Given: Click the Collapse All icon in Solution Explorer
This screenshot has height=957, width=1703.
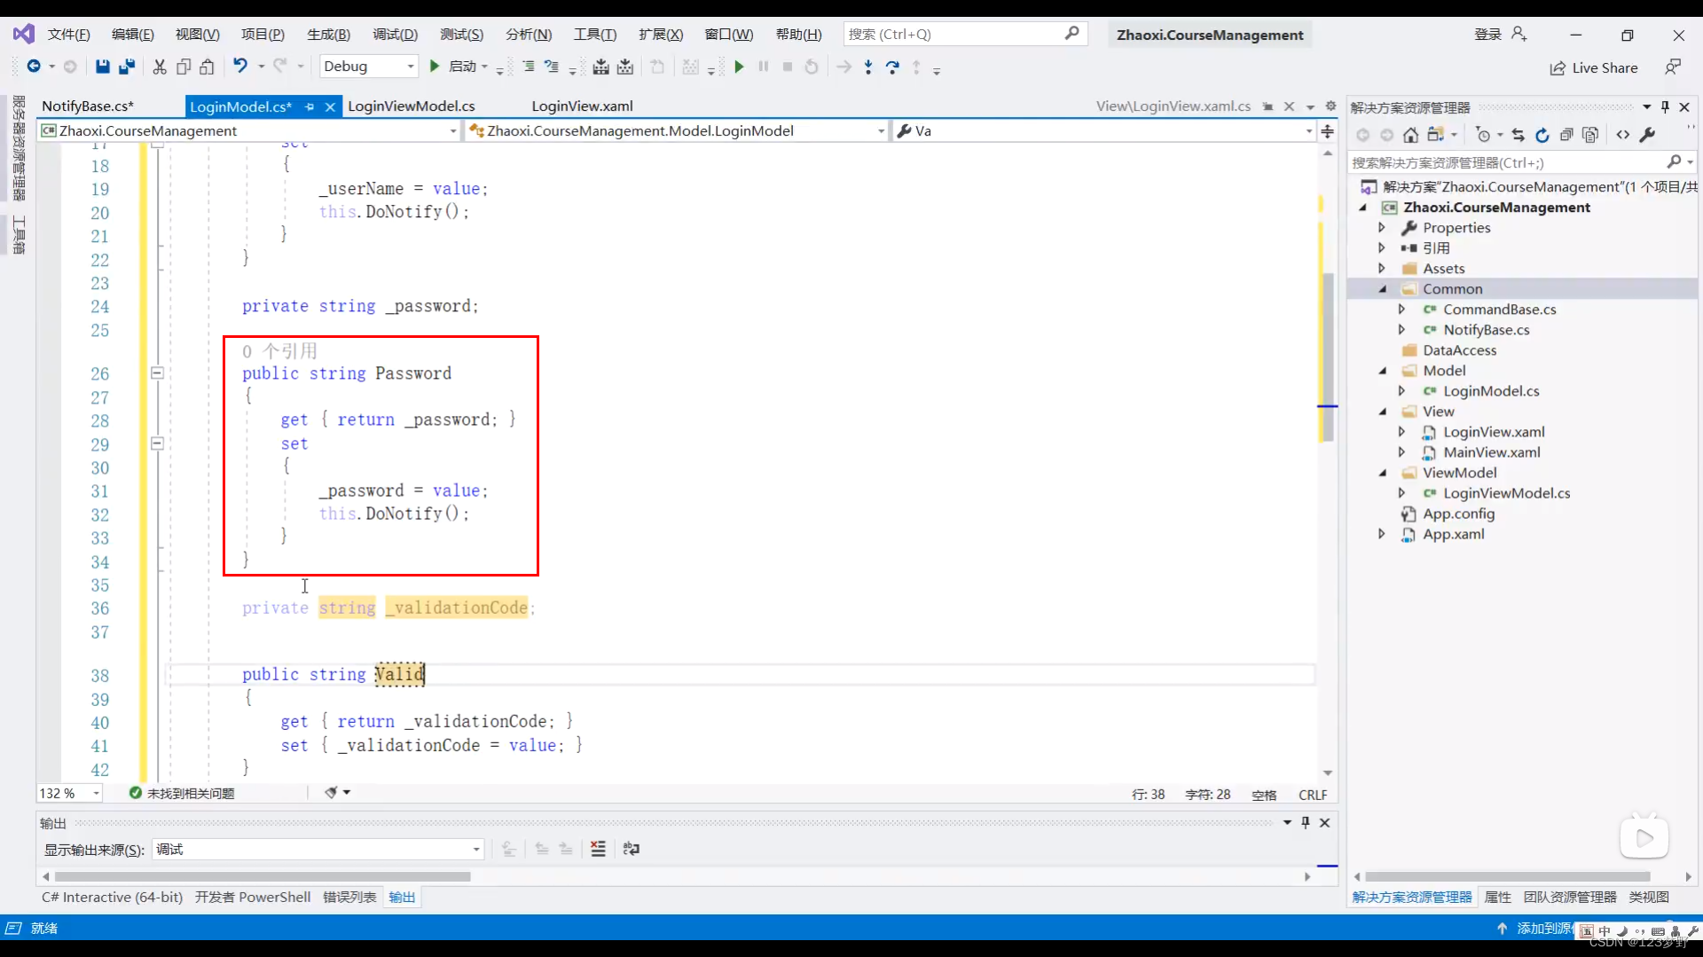Looking at the screenshot, I should pyautogui.click(x=1566, y=135).
